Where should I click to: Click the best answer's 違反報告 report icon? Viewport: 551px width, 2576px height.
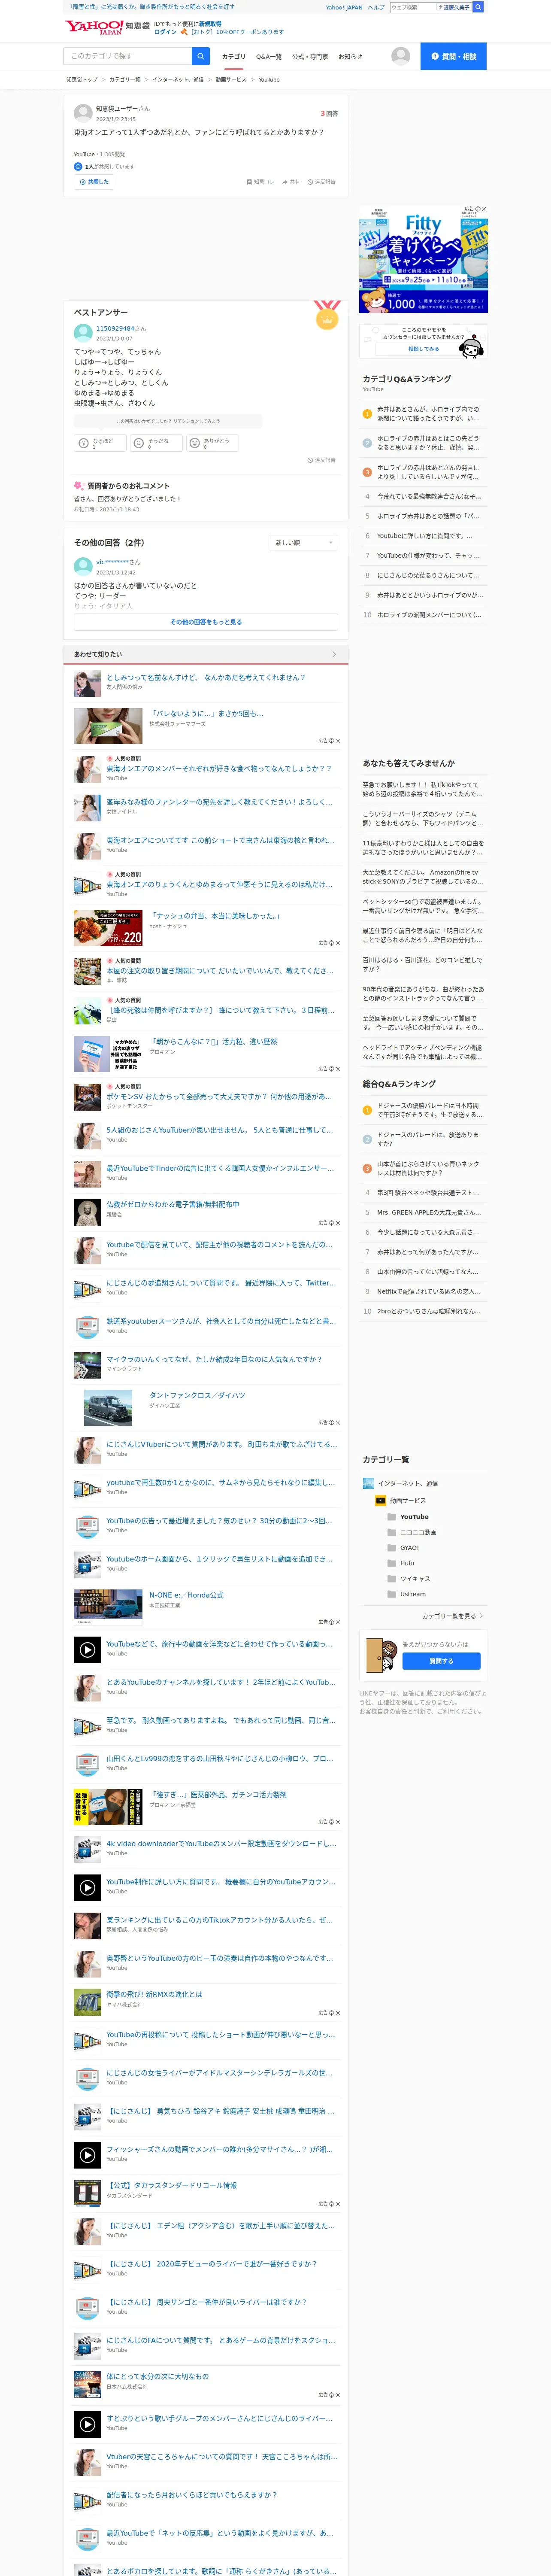click(310, 460)
